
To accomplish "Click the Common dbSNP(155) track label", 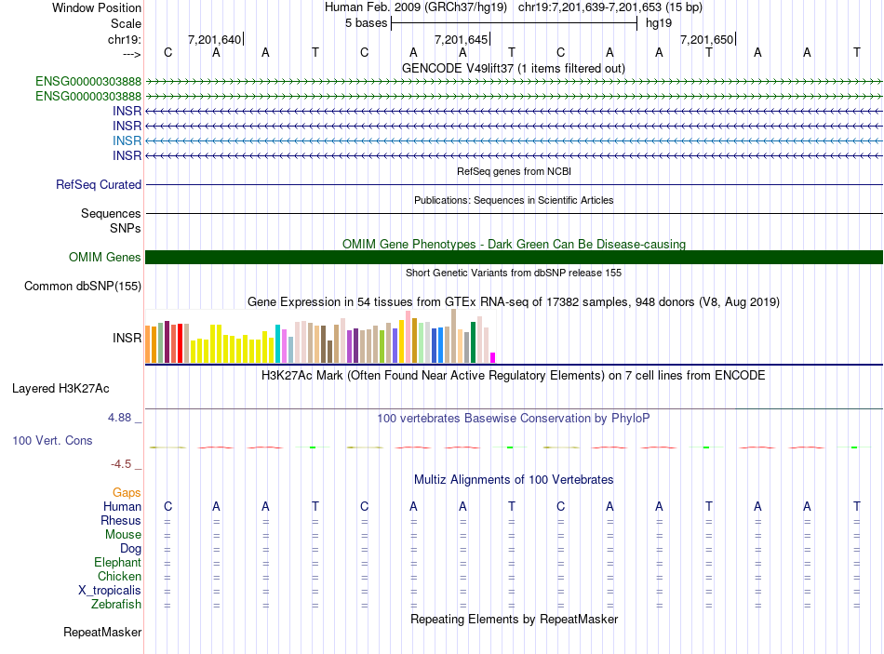I will [x=83, y=287].
